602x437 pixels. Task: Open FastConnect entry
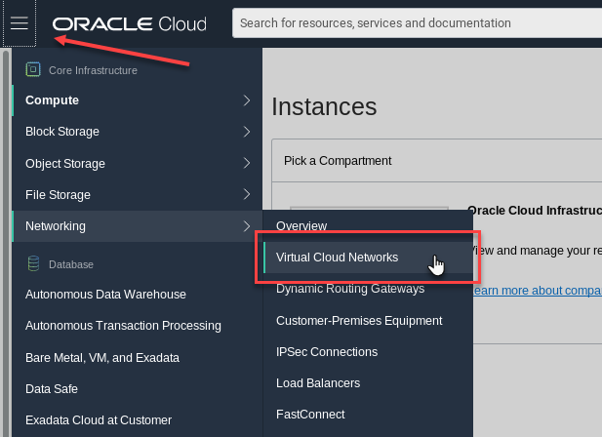(x=310, y=415)
